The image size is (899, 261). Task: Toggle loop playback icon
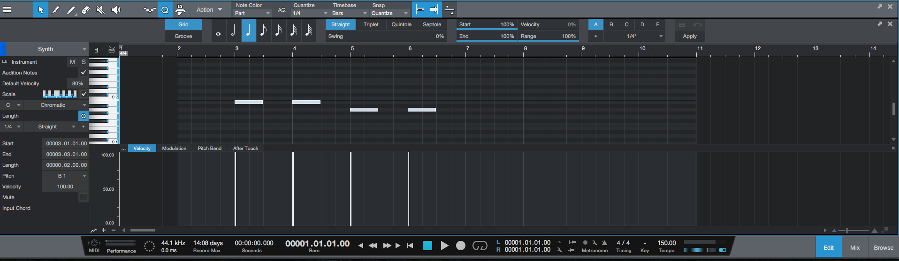480,246
